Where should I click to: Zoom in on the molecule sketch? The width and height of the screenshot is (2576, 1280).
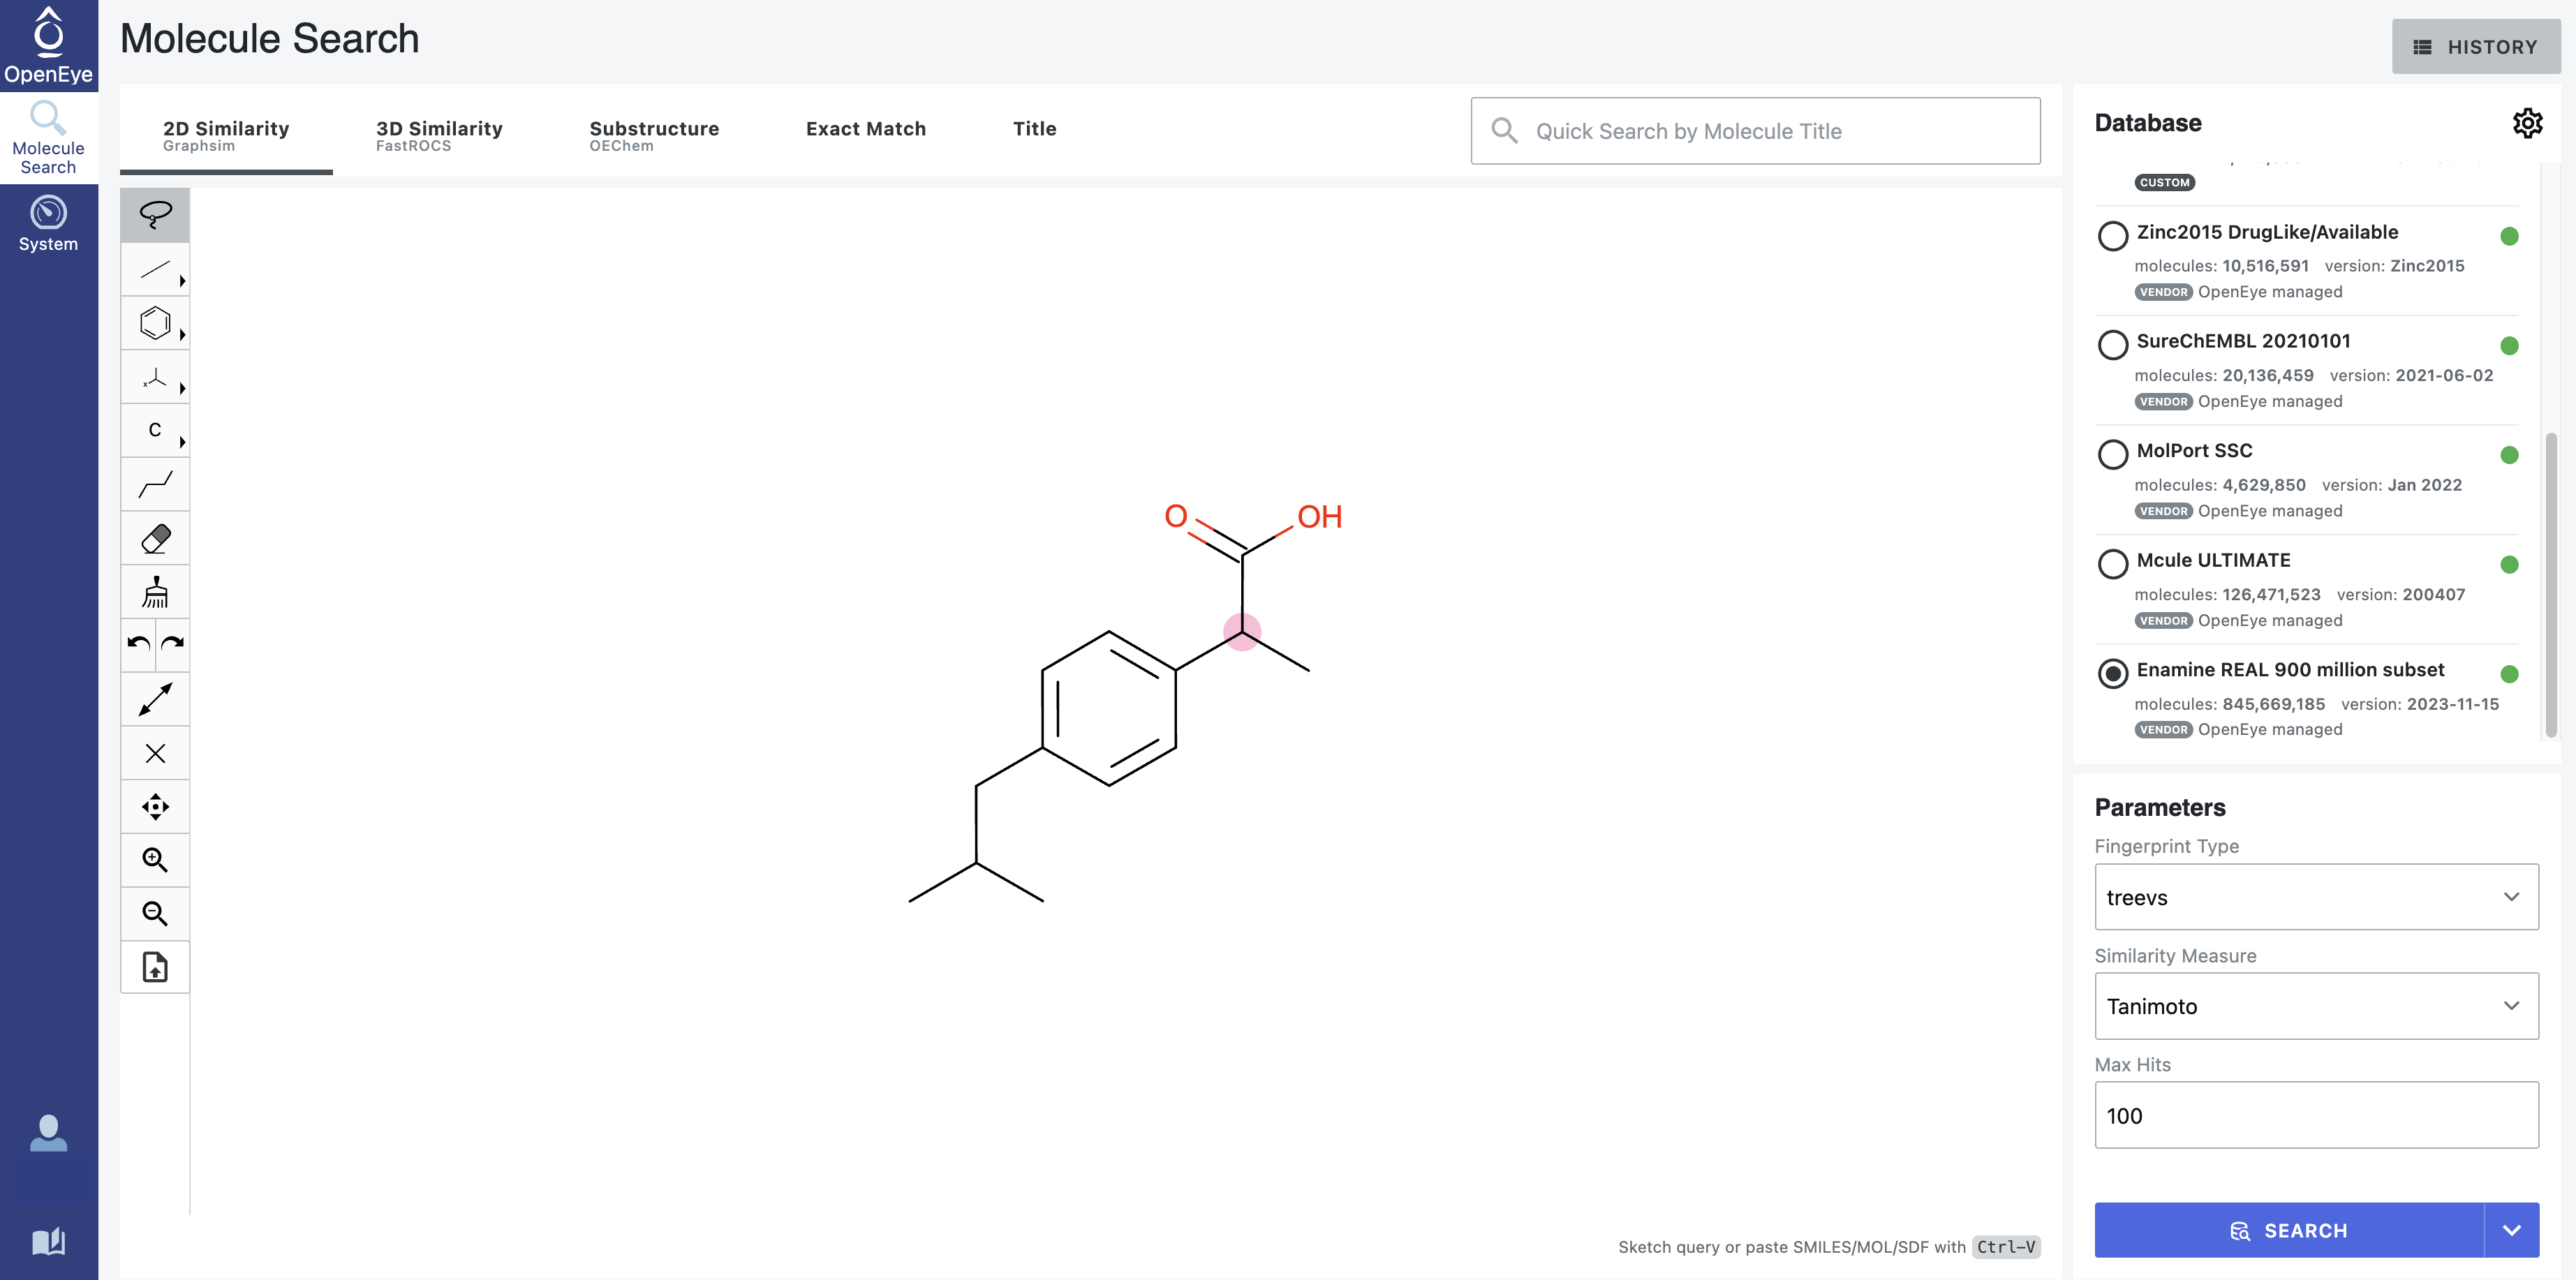pyautogui.click(x=154, y=859)
